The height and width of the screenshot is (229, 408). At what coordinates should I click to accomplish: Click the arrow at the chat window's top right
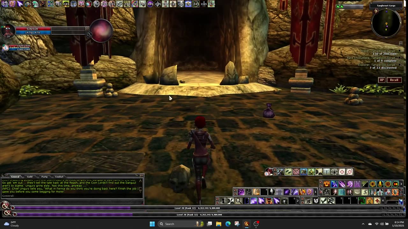pyautogui.click(x=136, y=175)
